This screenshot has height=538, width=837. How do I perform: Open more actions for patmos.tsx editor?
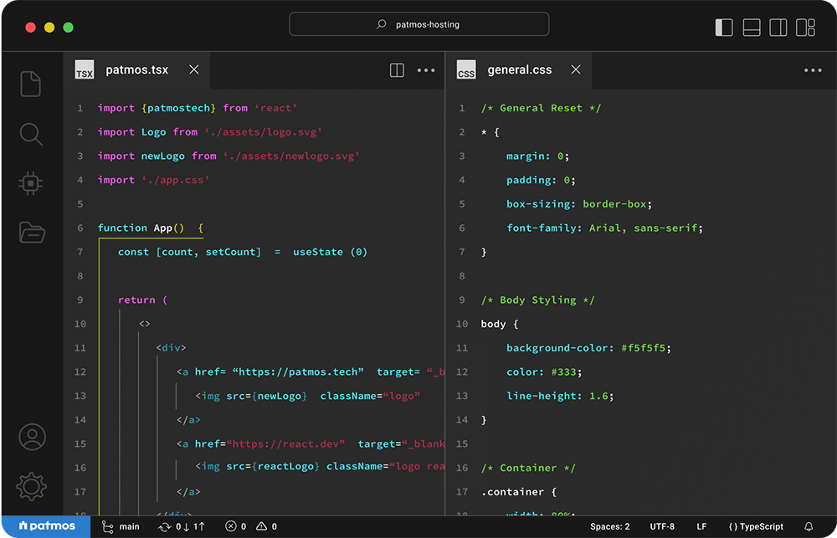point(426,70)
